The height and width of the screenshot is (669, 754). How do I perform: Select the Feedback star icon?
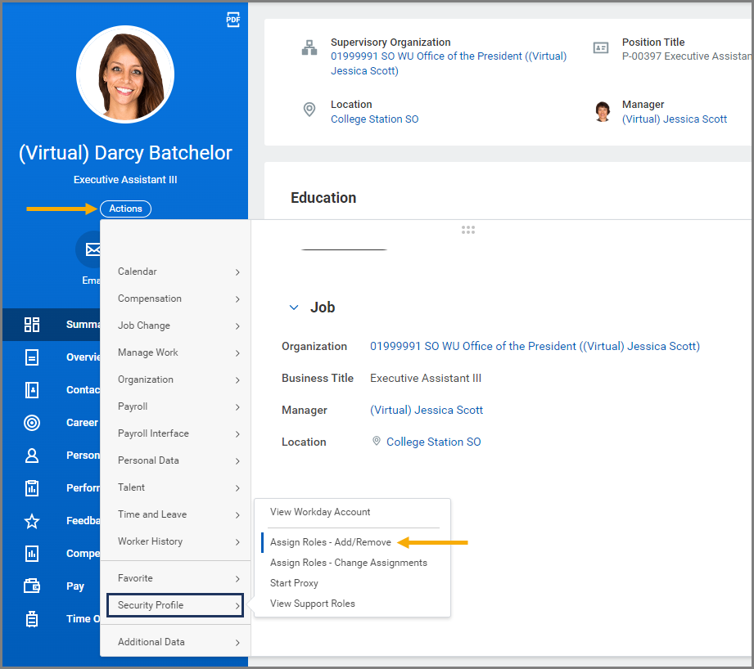[32, 521]
